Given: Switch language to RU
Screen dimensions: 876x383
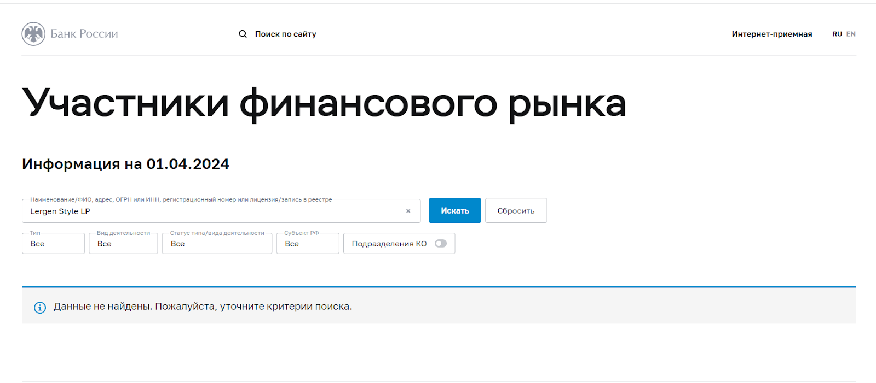Looking at the screenshot, I should (x=837, y=34).
